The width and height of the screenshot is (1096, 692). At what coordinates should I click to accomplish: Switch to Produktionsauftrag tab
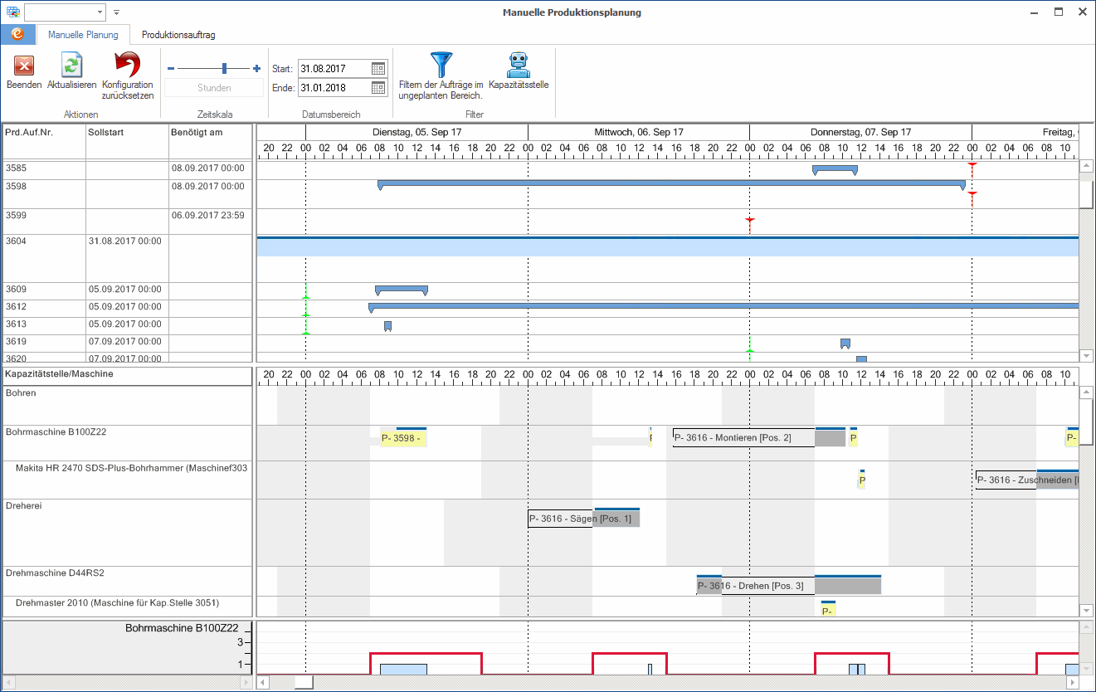(178, 35)
